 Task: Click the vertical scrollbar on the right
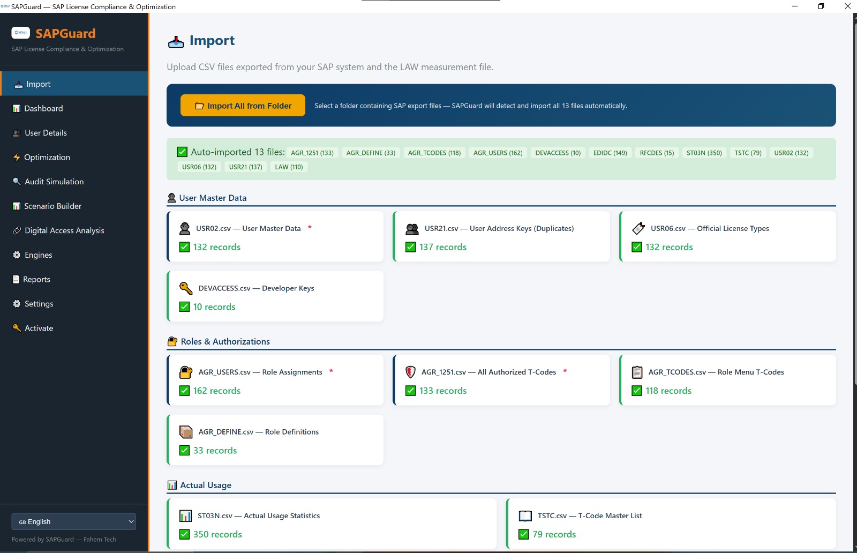pos(855,204)
